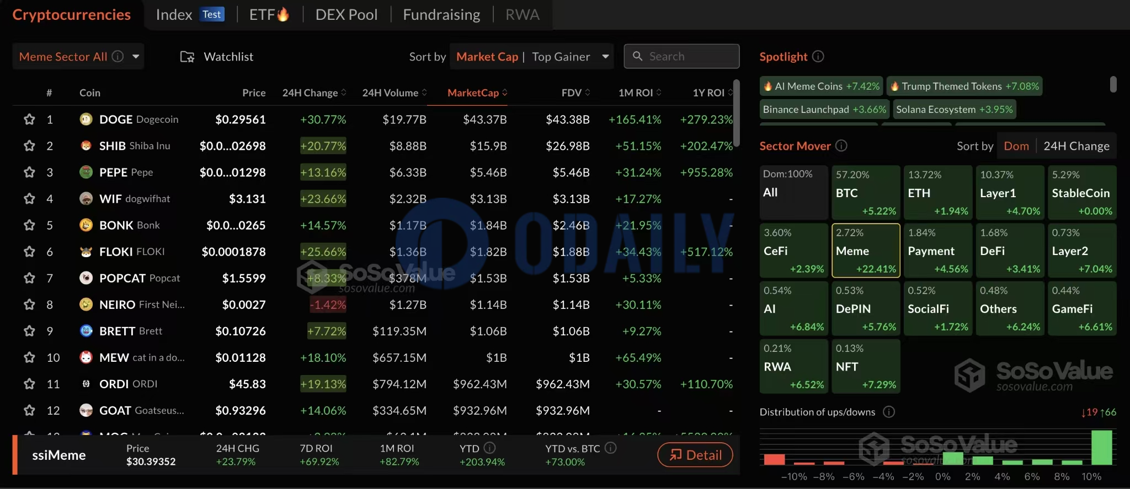Click the Shiba Inu coin logo

coord(86,145)
